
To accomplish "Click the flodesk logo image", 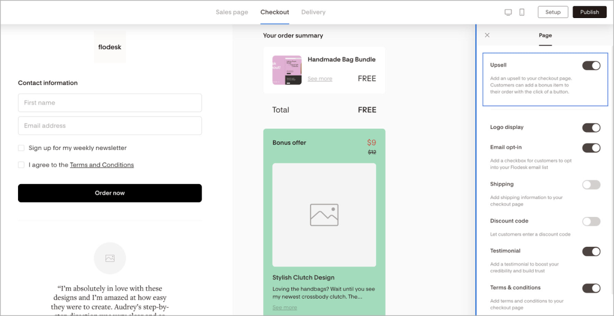I will [x=110, y=46].
